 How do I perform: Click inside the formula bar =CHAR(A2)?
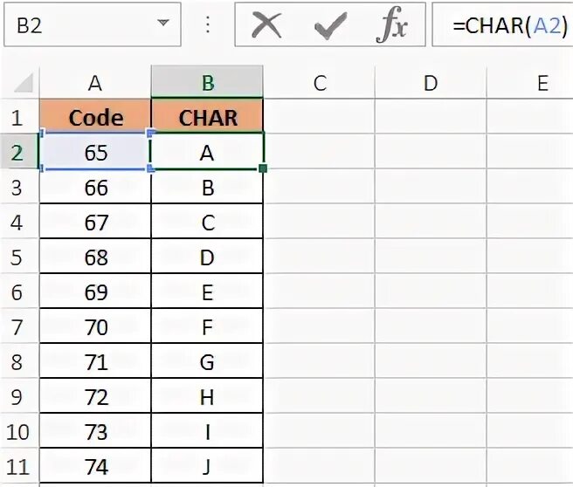tap(502, 24)
